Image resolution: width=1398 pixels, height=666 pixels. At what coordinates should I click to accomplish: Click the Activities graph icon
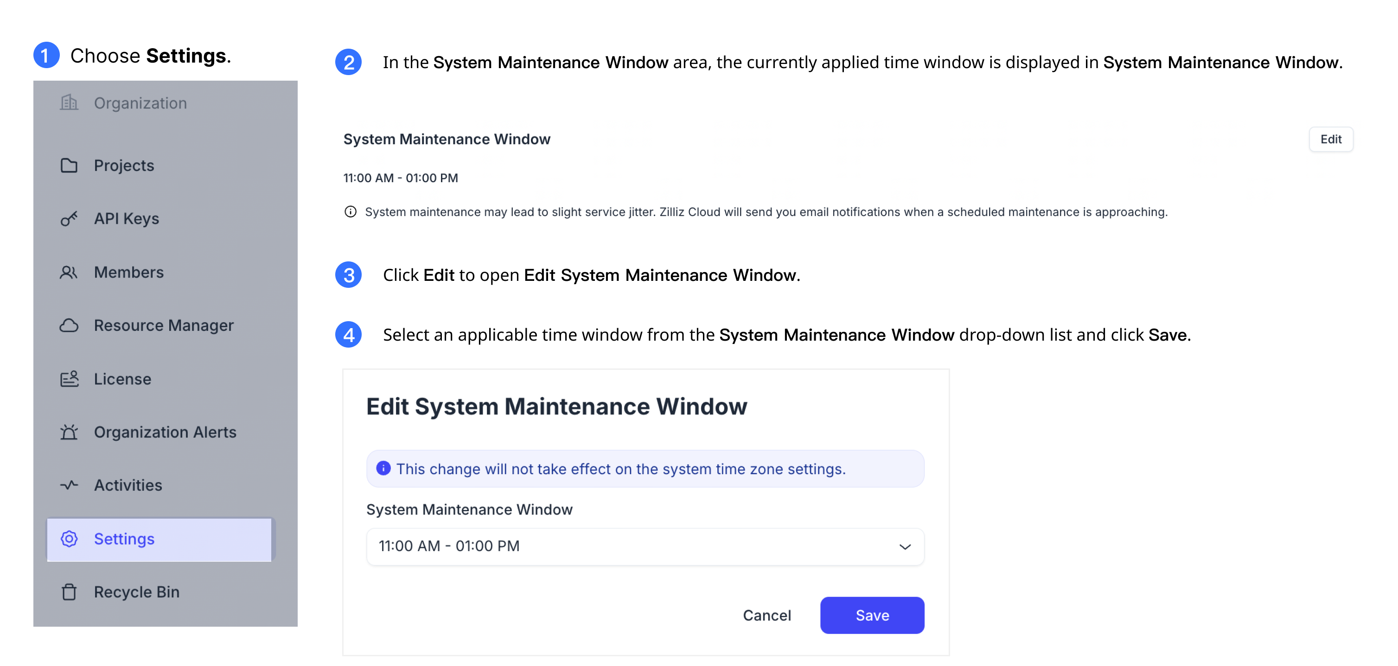[x=69, y=485]
